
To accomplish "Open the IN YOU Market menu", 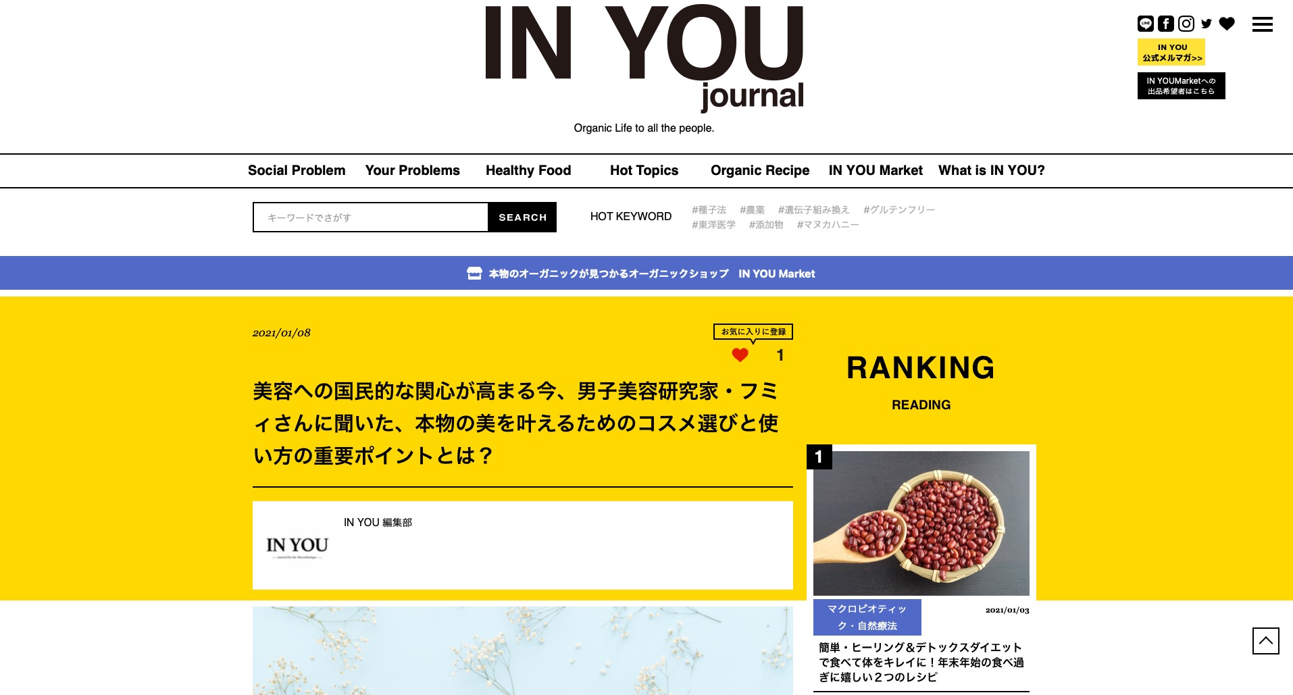I will [x=876, y=170].
